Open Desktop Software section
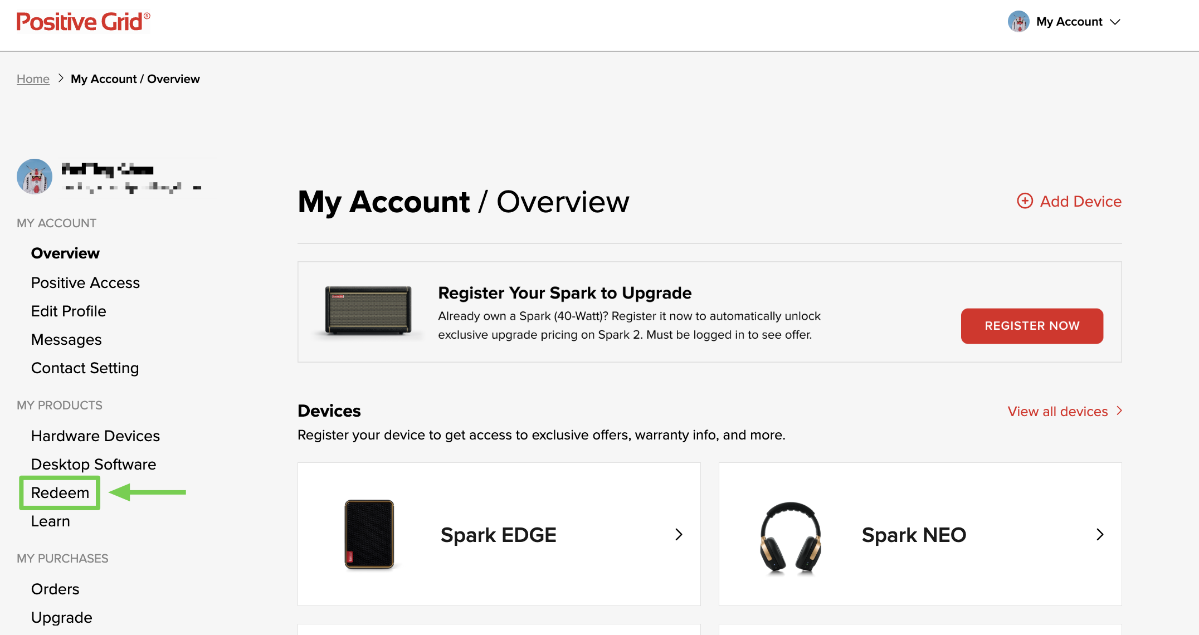Image resolution: width=1199 pixels, height=635 pixels. 94,465
